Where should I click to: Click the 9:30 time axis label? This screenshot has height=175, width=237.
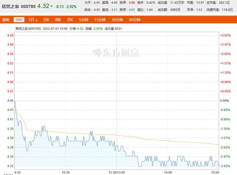(x=17, y=172)
